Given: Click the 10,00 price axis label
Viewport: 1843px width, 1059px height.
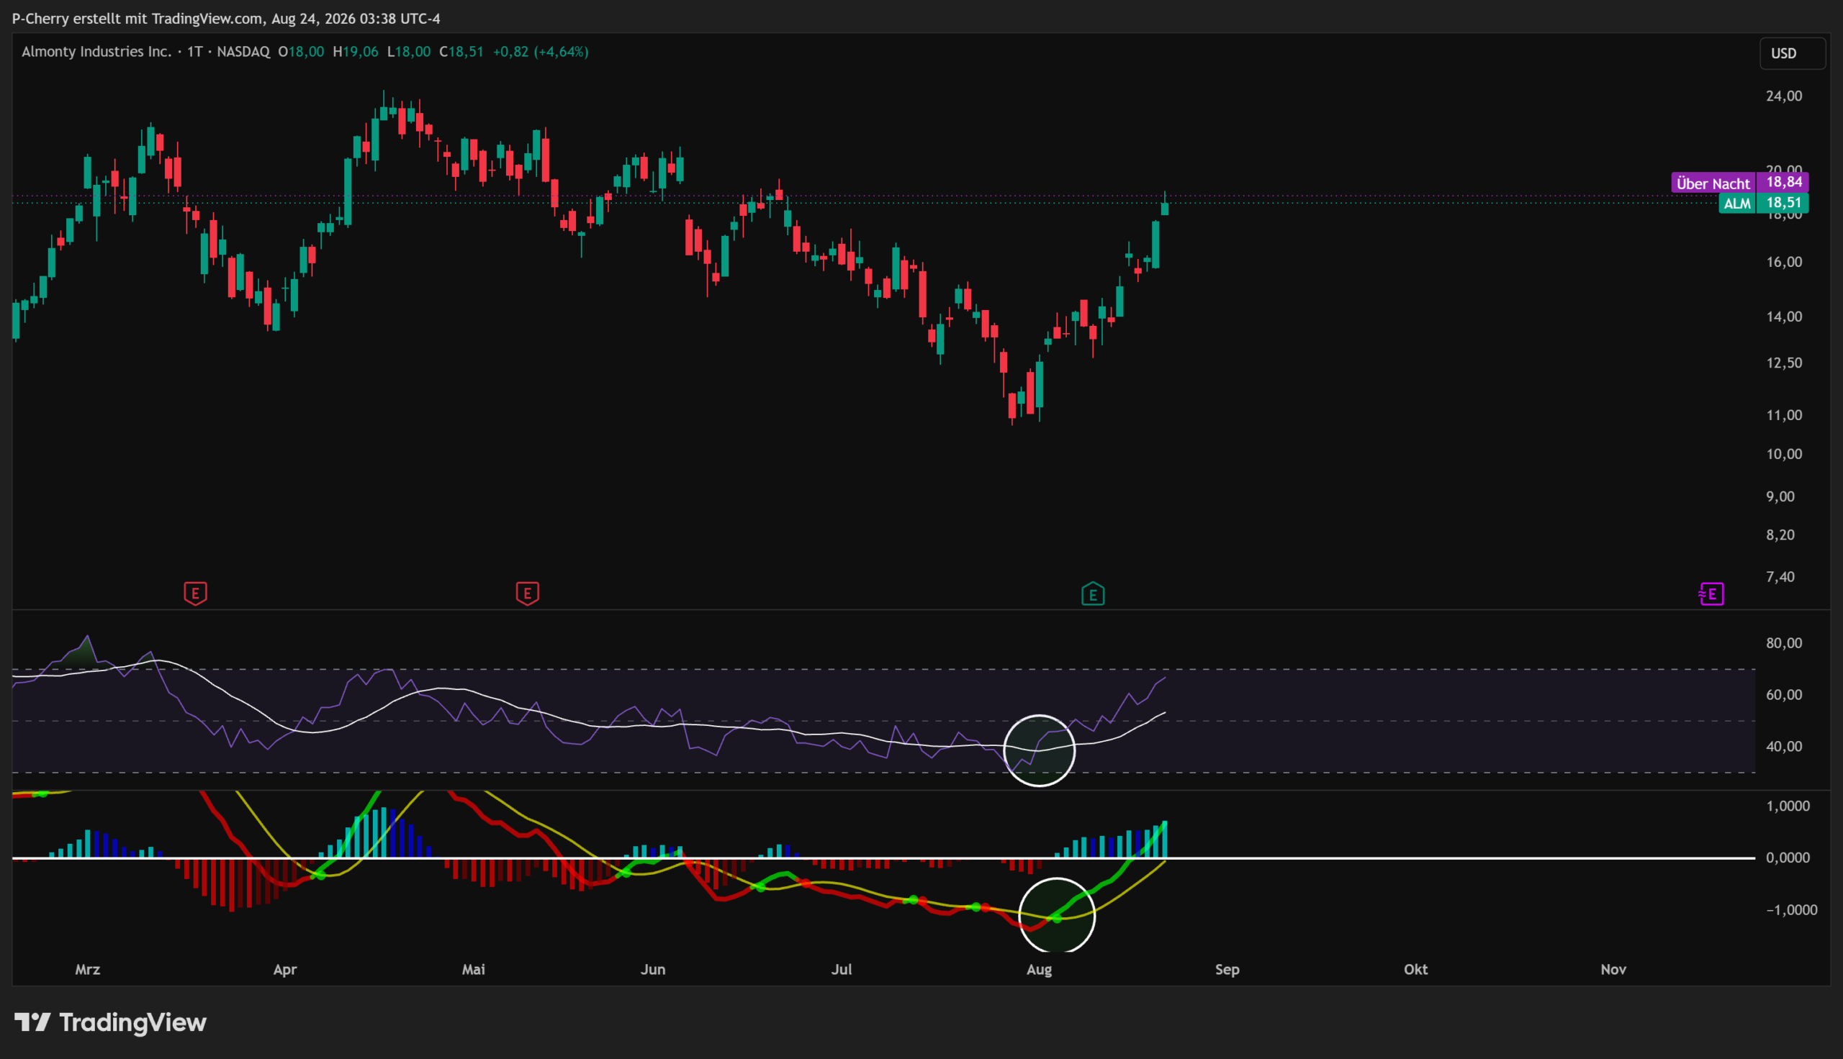Looking at the screenshot, I should tap(1783, 454).
